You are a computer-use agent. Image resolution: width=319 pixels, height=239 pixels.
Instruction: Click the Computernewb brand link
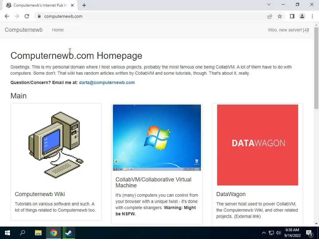[24, 30]
